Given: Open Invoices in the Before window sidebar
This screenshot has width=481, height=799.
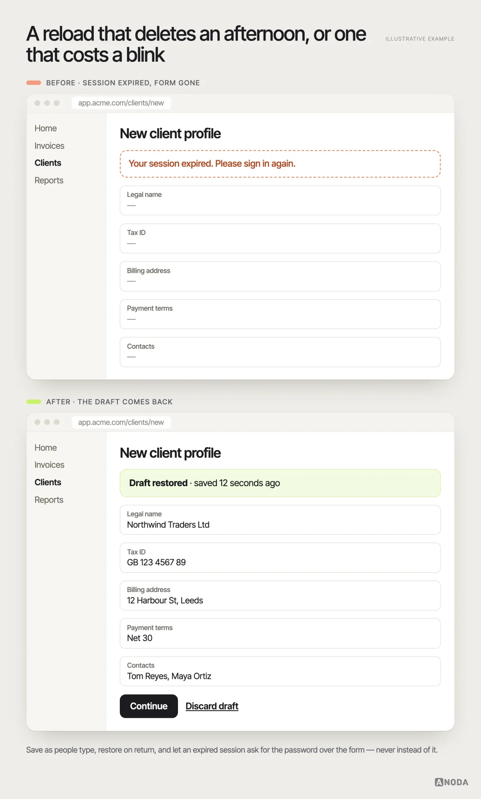Looking at the screenshot, I should (x=49, y=146).
